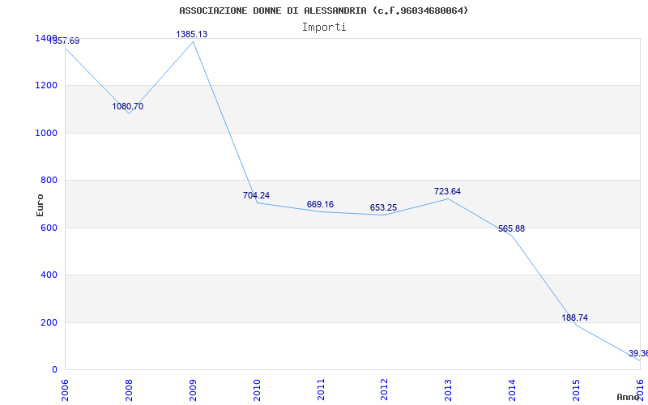The image size is (648, 405).
Task: Click the Euro y-axis label
Action: tap(40, 205)
